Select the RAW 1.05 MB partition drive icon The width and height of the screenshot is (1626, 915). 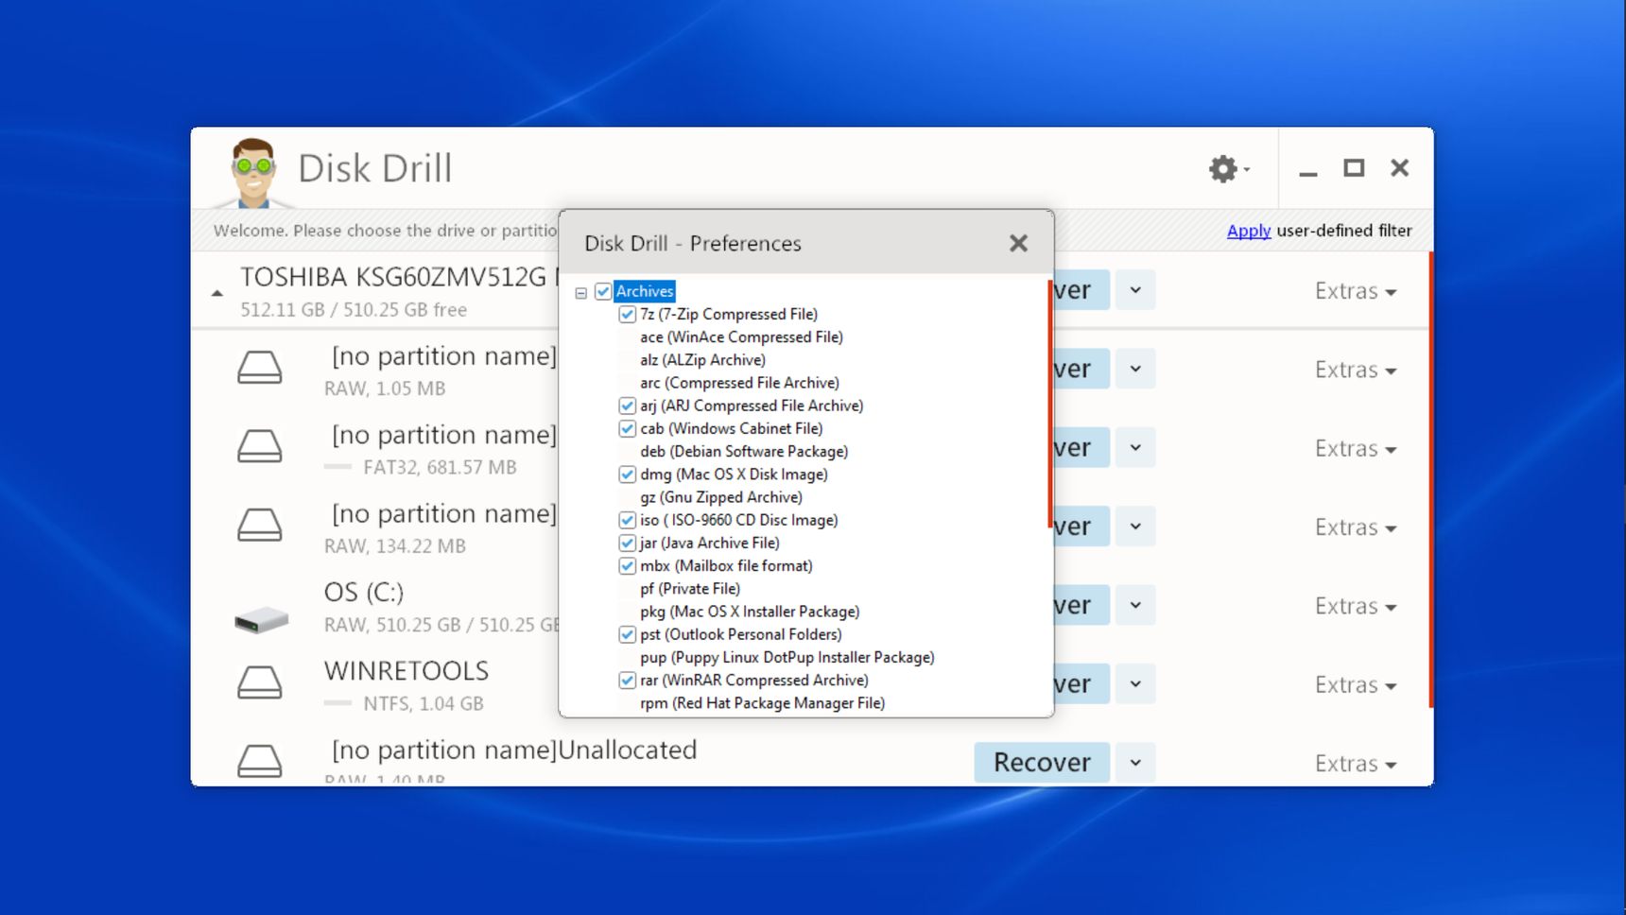(x=259, y=367)
